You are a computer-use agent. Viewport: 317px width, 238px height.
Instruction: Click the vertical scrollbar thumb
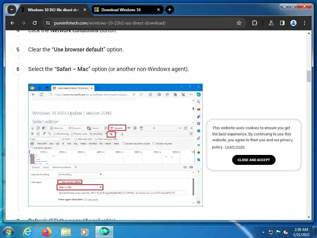pyautogui.click(x=309, y=76)
